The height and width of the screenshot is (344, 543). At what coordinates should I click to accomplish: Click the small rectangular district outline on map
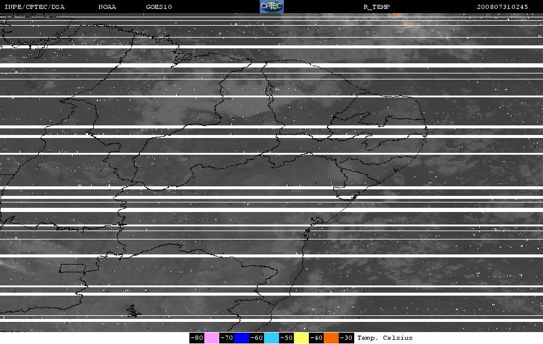pyautogui.click(x=73, y=268)
